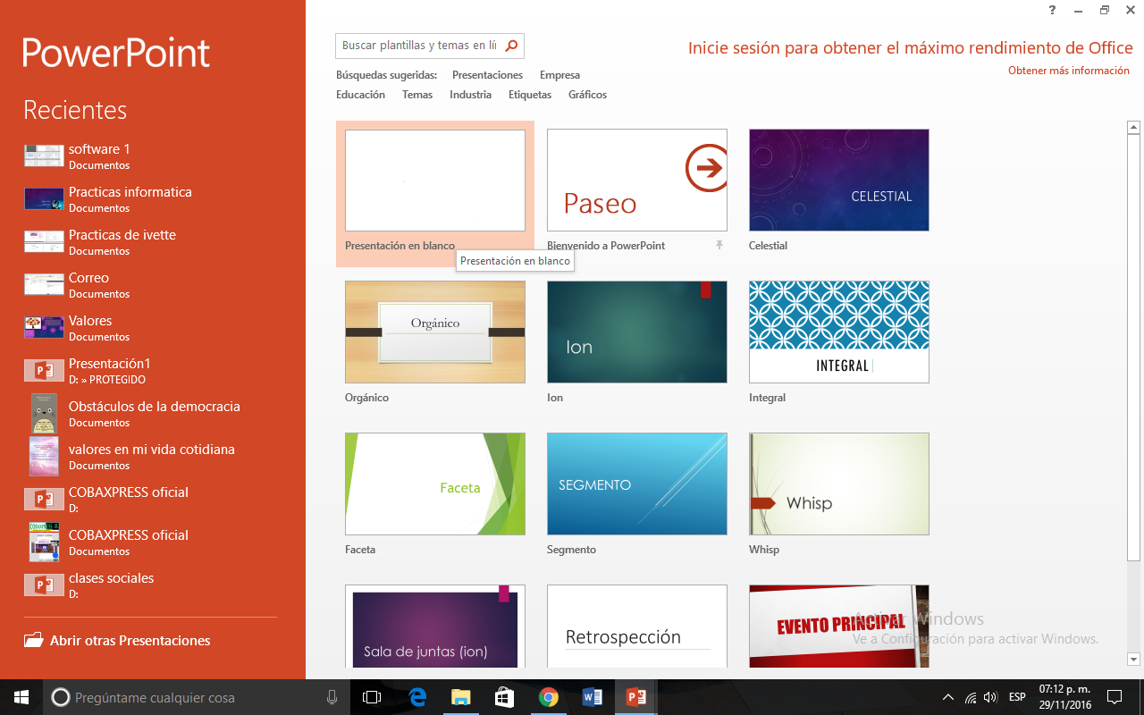Click the network wifi icon in tray
The image size is (1144, 715).
(971, 696)
